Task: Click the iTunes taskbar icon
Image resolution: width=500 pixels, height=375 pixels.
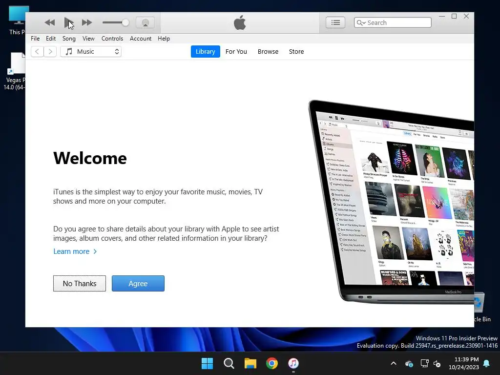Action: (x=293, y=363)
